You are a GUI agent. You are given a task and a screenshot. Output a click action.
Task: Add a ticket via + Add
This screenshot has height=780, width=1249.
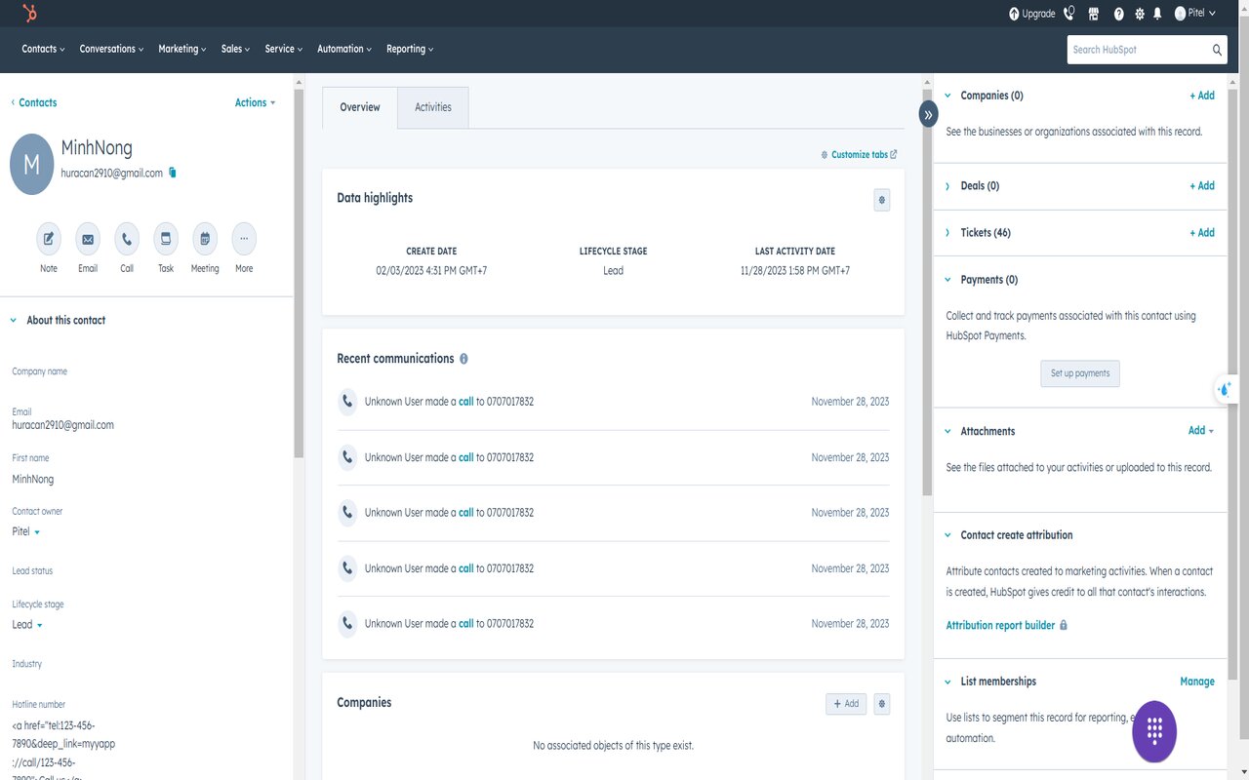(x=1202, y=232)
